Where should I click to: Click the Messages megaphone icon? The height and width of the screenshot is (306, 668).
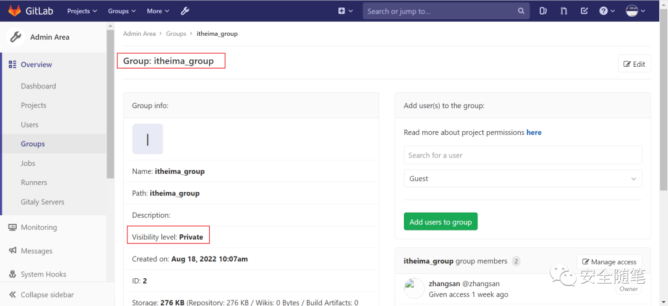(12, 251)
